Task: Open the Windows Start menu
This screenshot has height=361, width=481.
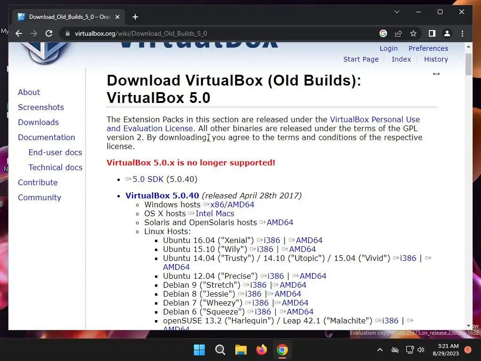Action: tap(199, 350)
